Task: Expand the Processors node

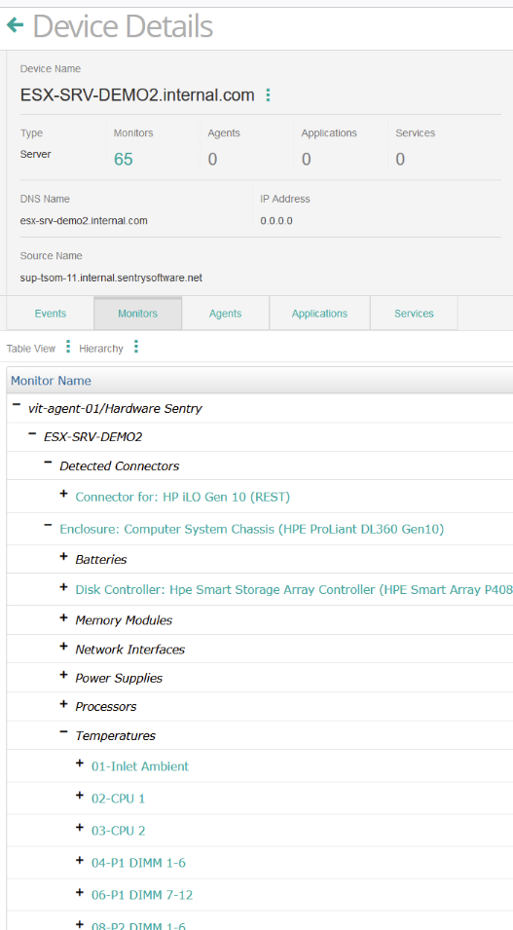Action: coord(63,703)
